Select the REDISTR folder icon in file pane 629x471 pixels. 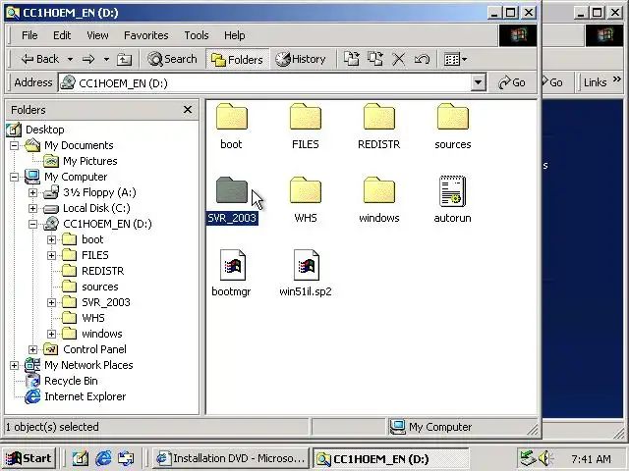coord(379,117)
